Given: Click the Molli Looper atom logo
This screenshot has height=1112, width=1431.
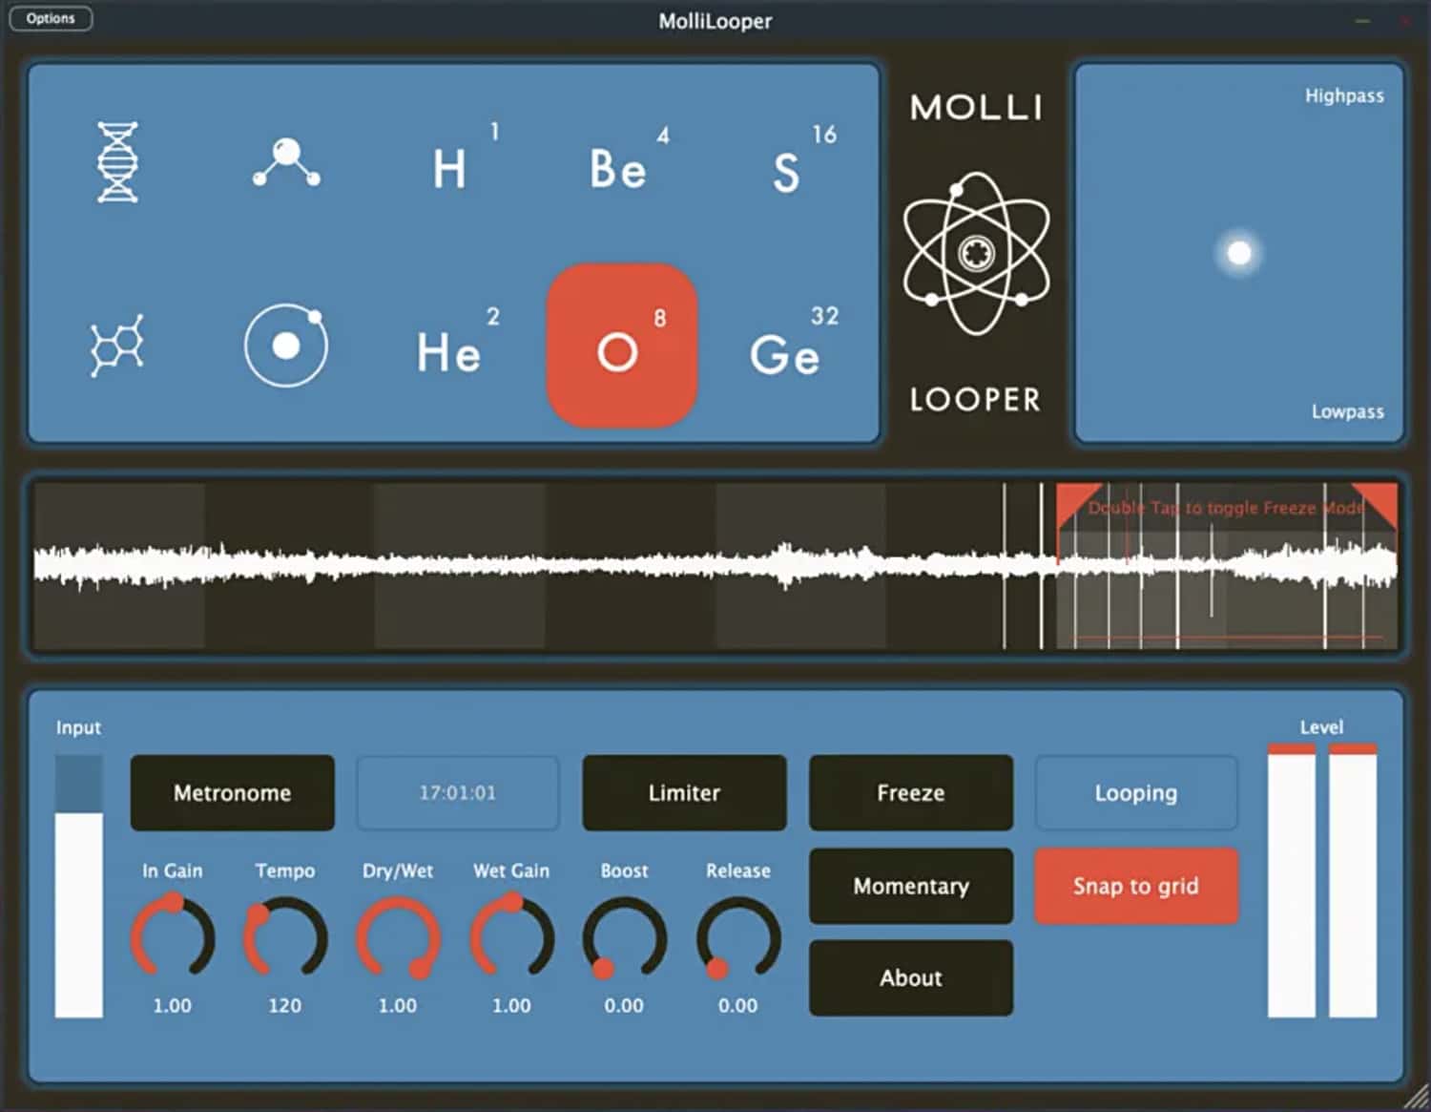Looking at the screenshot, I should pyautogui.click(x=976, y=254).
